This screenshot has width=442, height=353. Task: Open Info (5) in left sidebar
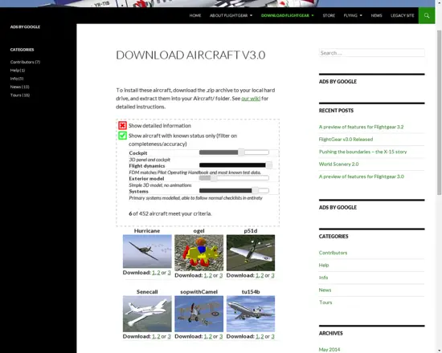pyautogui.click(x=17, y=79)
